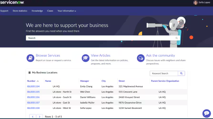The width and height of the screenshot is (213, 119).
Task: Open the My Business Locations list menu icon
Action: point(30,73)
